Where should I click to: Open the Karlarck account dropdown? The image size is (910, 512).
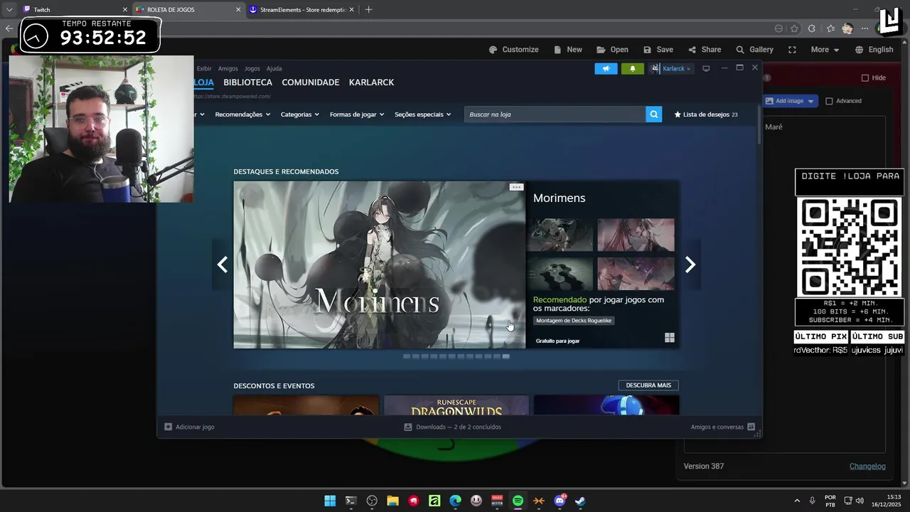pos(671,69)
